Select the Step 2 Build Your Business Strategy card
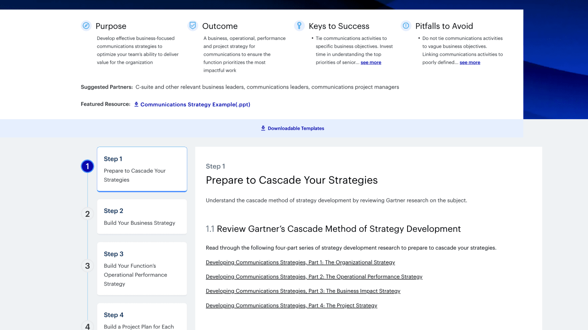This screenshot has width=588, height=330. pyautogui.click(x=142, y=216)
